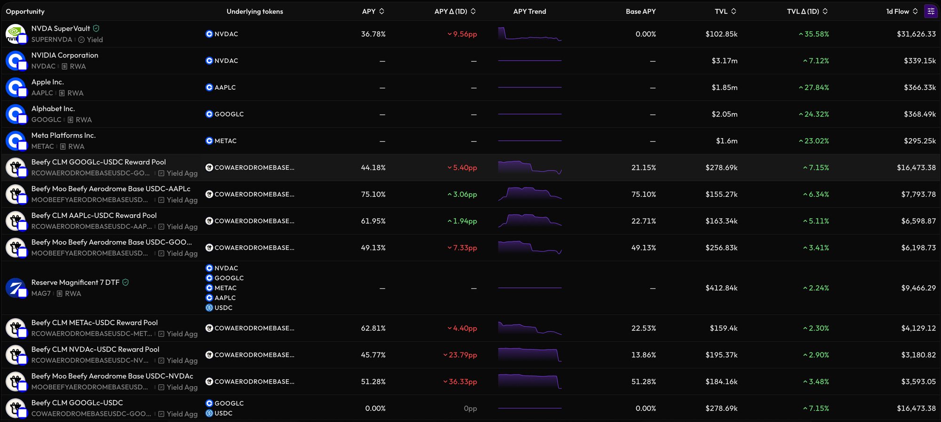Viewport: 941px width, 422px height.
Task: Click the NVDA SuperVault logo icon
Action: click(x=16, y=34)
